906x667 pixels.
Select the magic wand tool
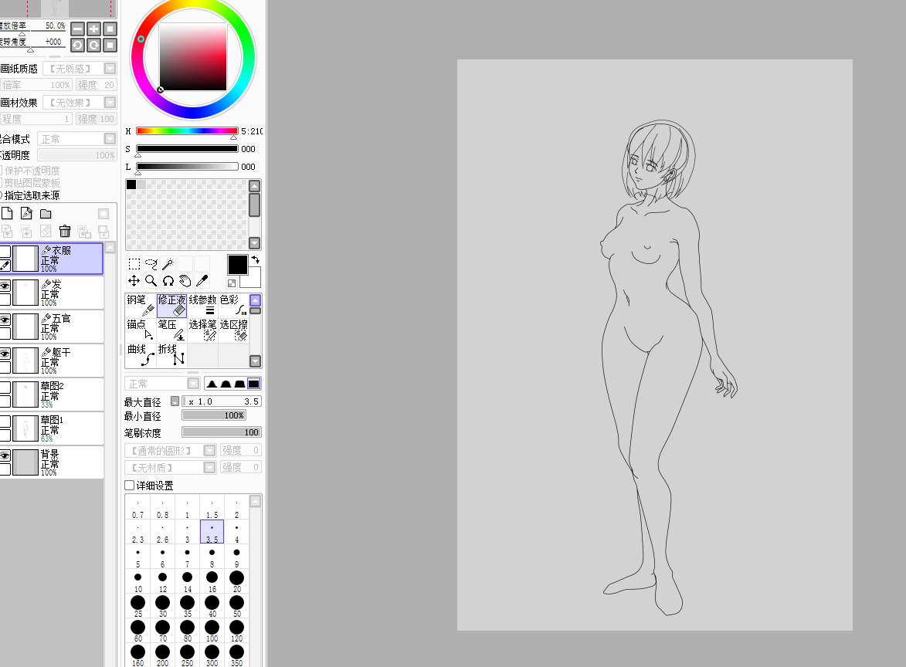[168, 264]
